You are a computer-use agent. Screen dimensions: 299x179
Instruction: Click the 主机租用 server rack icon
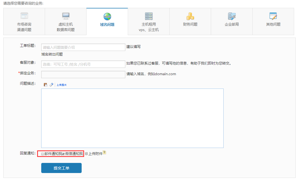point(149,16)
